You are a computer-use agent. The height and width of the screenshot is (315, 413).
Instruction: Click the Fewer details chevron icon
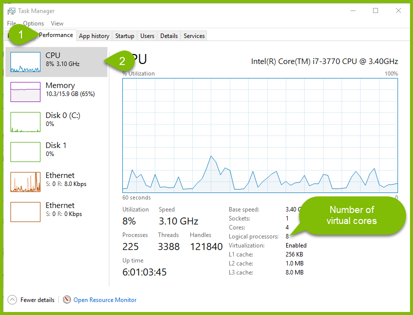[12, 299]
